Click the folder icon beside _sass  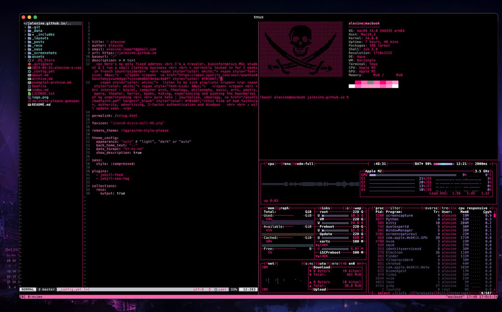[x=29, y=49]
